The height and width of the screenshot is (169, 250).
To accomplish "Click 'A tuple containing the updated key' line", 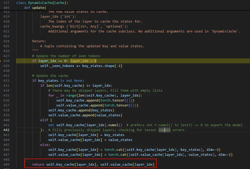I will point(92,46).
